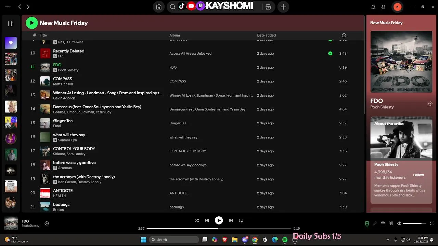Toggle repeat mode
Viewport: 438px width, 246px height.
241,220
